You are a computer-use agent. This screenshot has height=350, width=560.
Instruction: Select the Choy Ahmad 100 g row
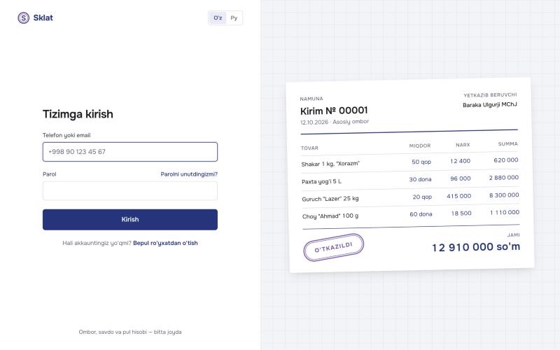(x=411, y=215)
